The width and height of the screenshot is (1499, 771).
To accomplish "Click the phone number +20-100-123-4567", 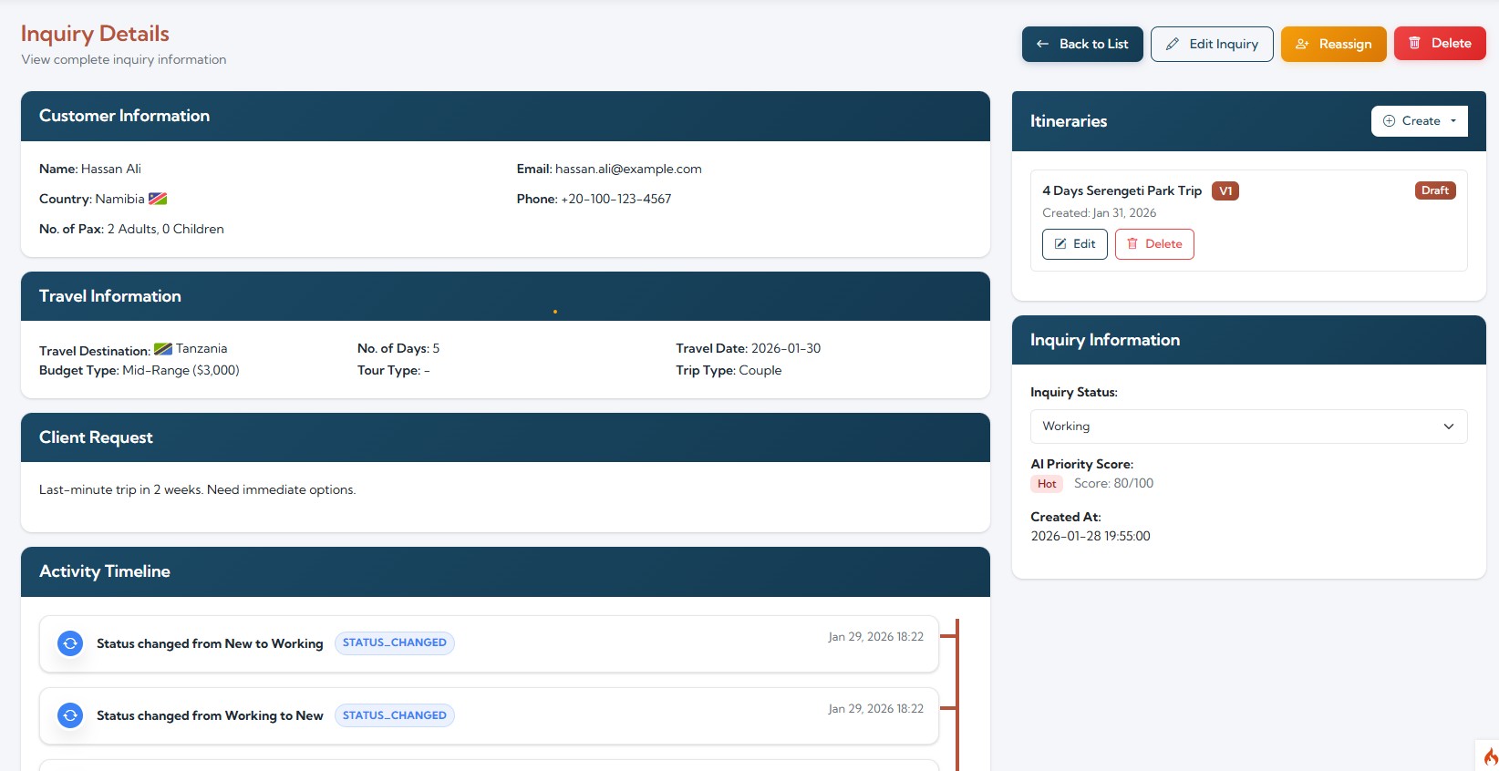I will [616, 199].
